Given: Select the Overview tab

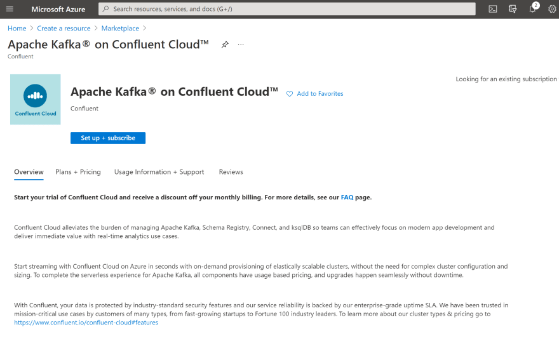Looking at the screenshot, I should pos(29,171).
